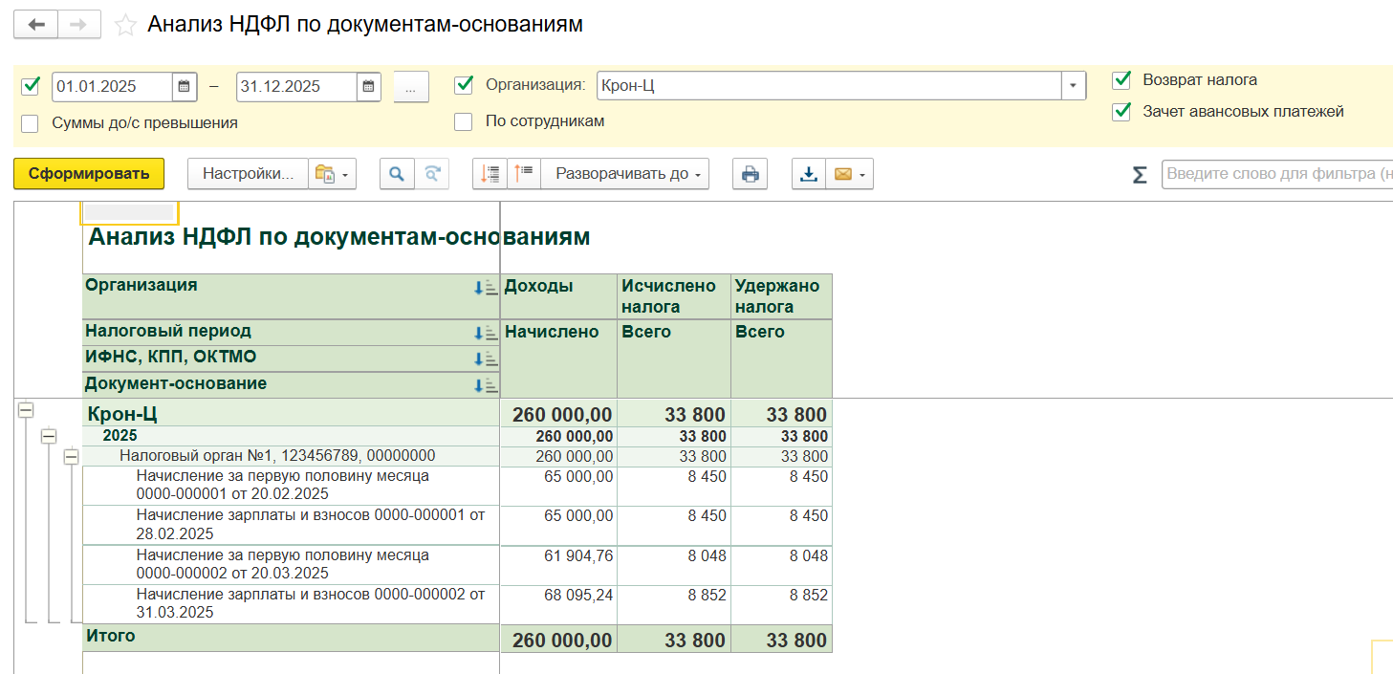Click income cell 61 904,76
This screenshot has width=1393, height=674.
coord(558,564)
